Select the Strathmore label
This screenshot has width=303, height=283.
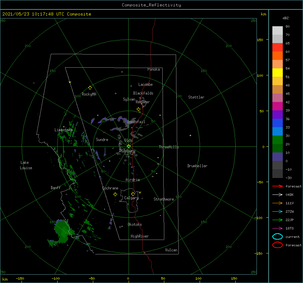[164, 199]
